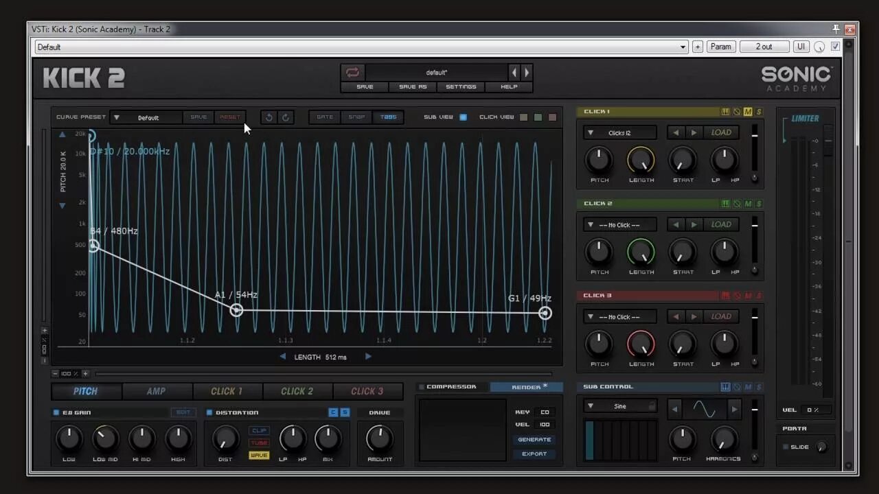Open the Render tab

(x=527, y=387)
